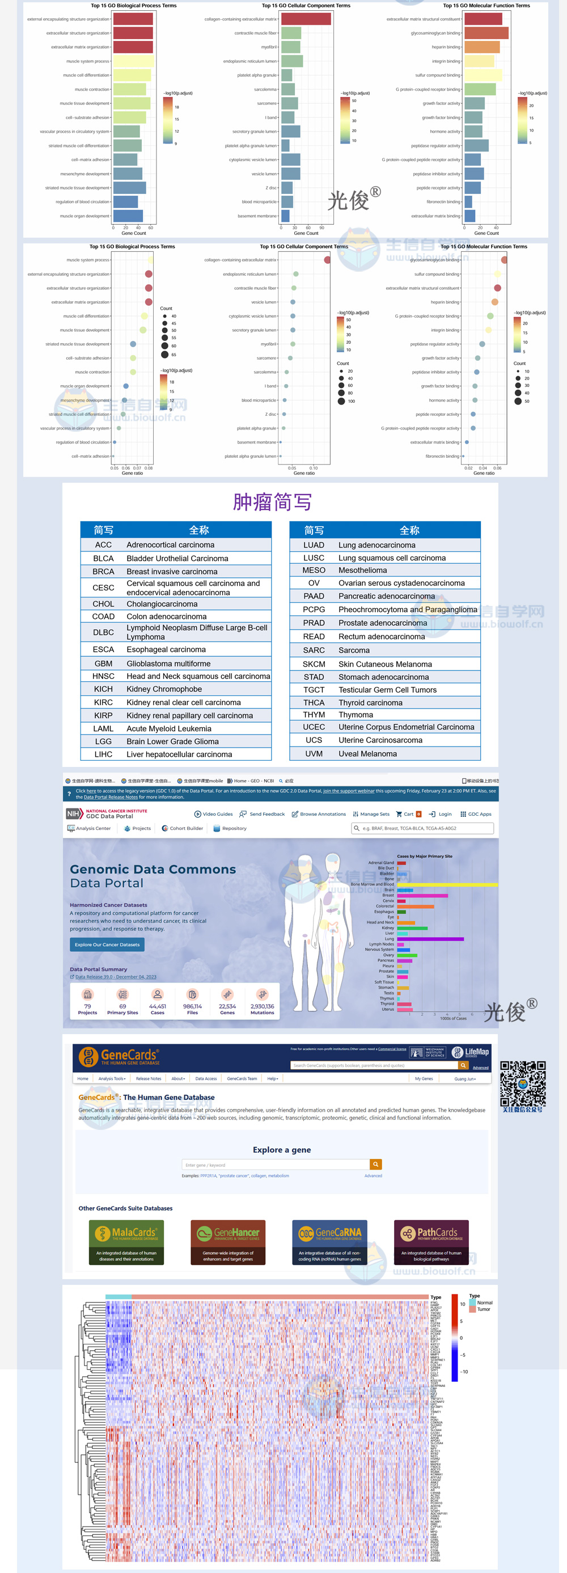Screen dimensions: 567x1573
Task: Expand the Analysis Tools dropdown menu
Action: click(x=112, y=1079)
